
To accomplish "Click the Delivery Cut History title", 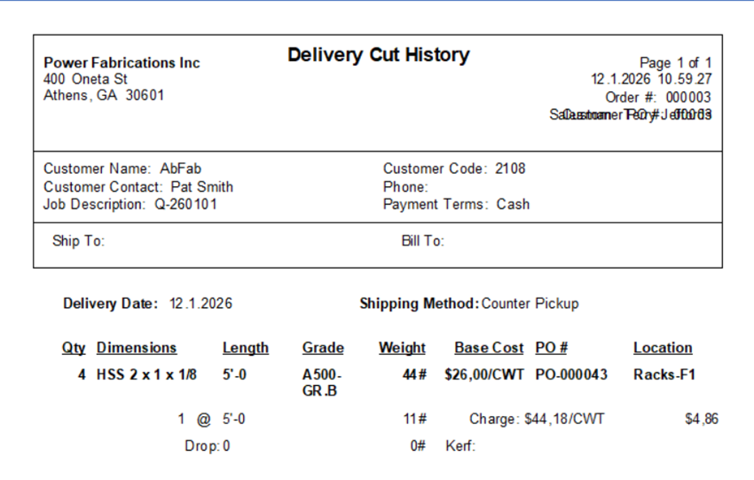I will pyautogui.click(x=379, y=55).
